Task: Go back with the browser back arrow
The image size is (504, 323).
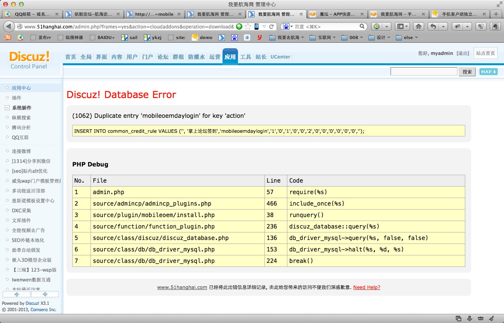Action: tap(9, 26)
